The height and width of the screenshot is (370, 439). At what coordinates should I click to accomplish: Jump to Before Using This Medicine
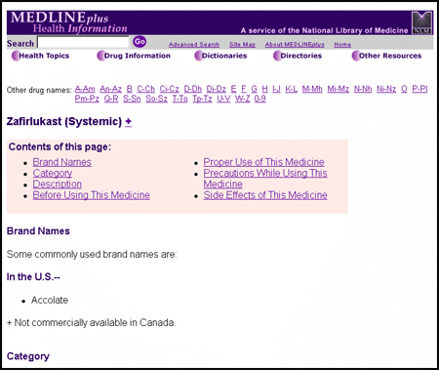[92, 195]
